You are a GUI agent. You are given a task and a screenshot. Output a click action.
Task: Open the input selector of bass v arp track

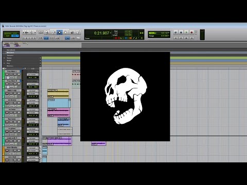tap(32, 90)
